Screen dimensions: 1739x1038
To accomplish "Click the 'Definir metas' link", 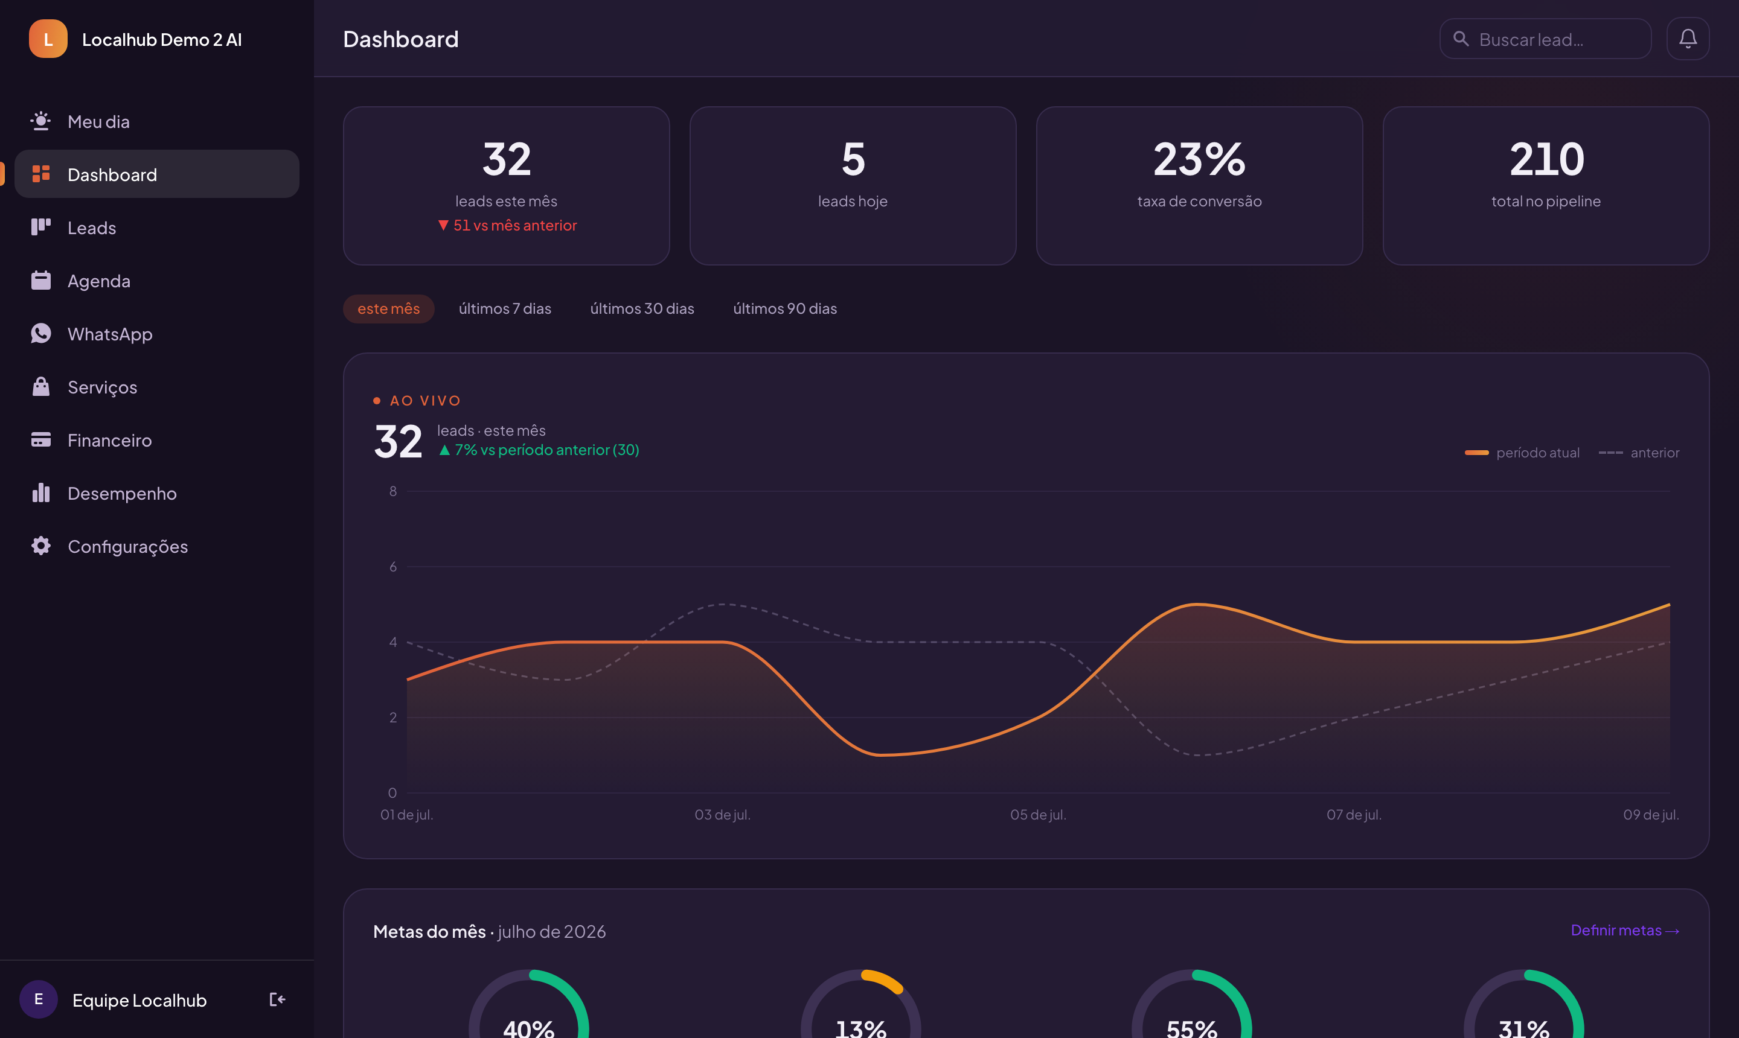I will (1624, 931).
